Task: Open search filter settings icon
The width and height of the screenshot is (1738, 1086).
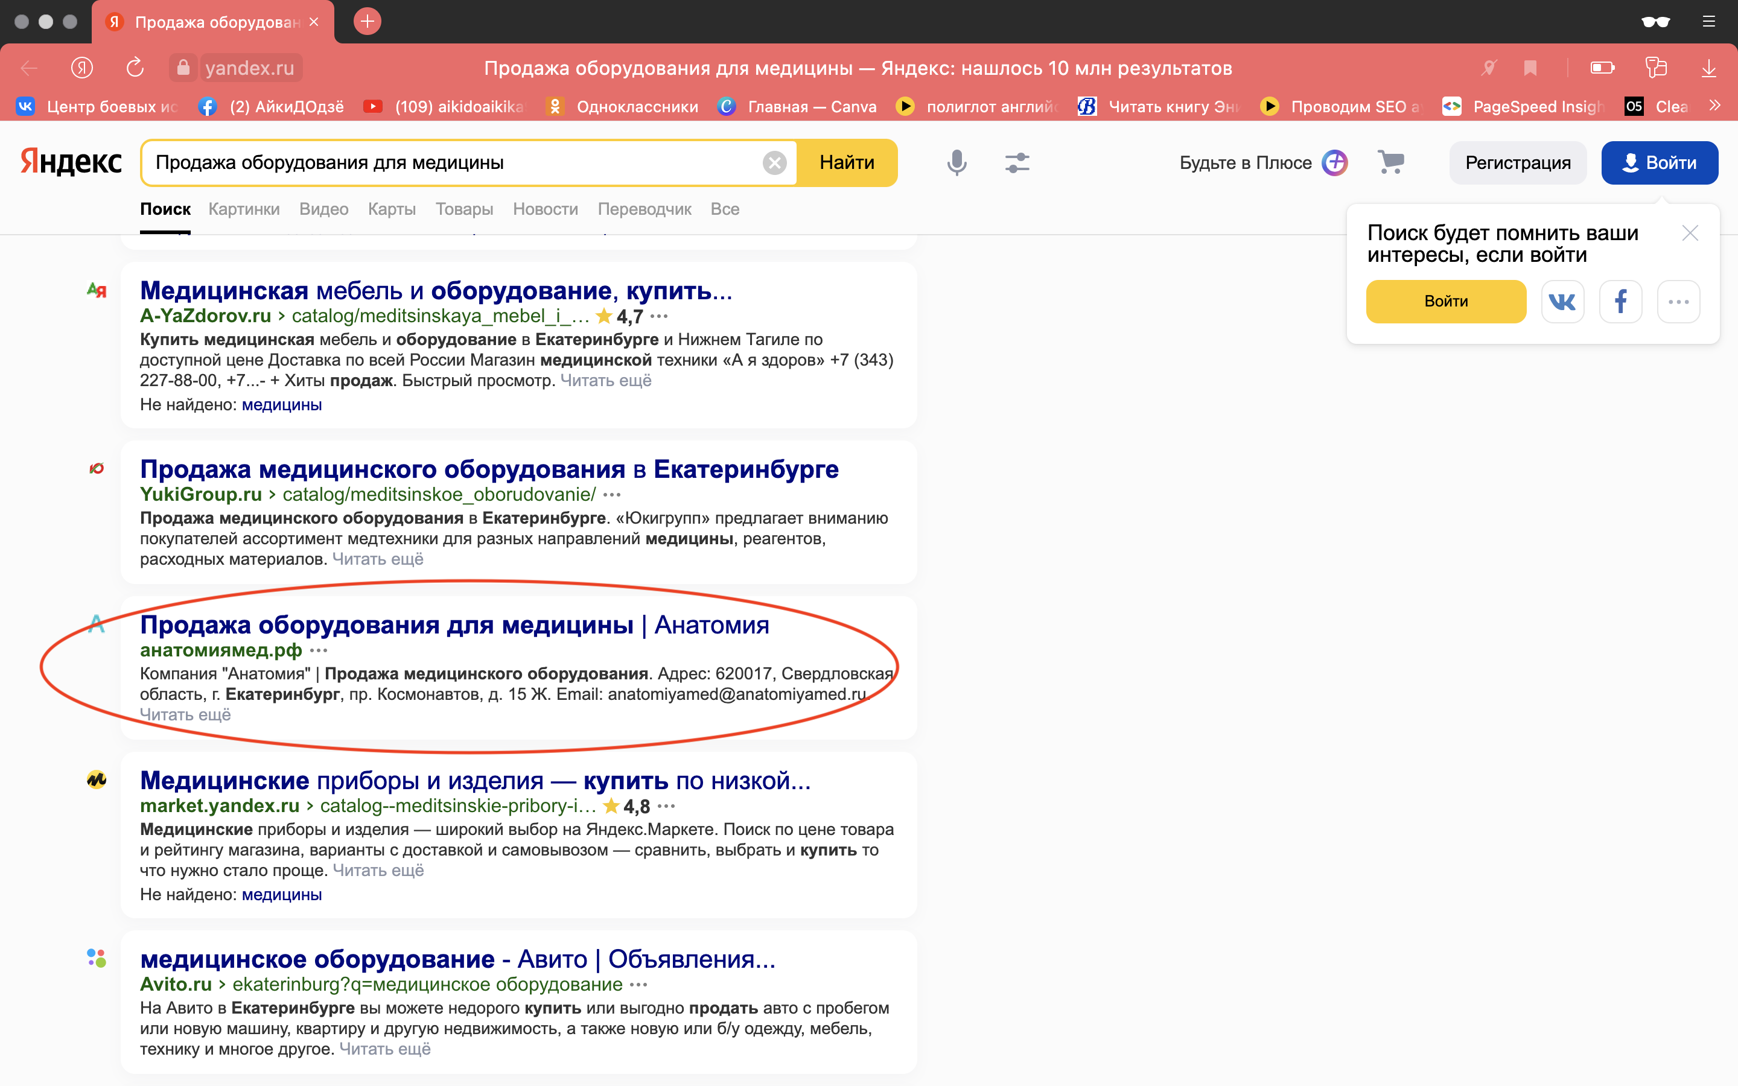Action: 1017,162
